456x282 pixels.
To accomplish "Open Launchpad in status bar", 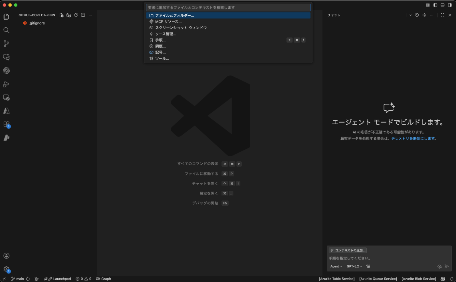I will click(57, 279).
